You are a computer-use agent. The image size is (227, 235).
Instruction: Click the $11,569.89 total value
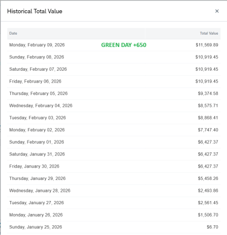pyautogui.click(x=207, y=45)
